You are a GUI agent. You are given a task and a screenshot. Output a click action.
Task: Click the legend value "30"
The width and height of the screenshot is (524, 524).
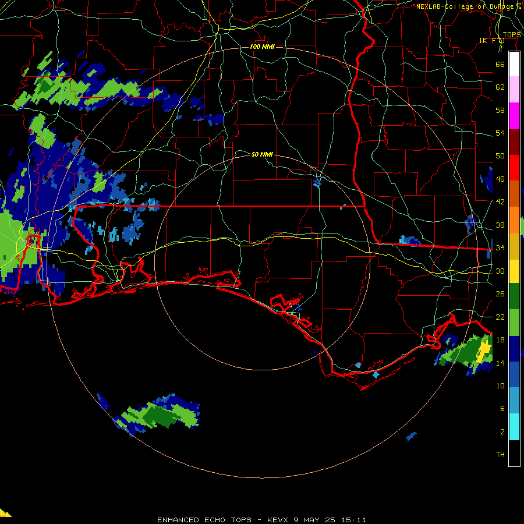click(x=500, y=271)
